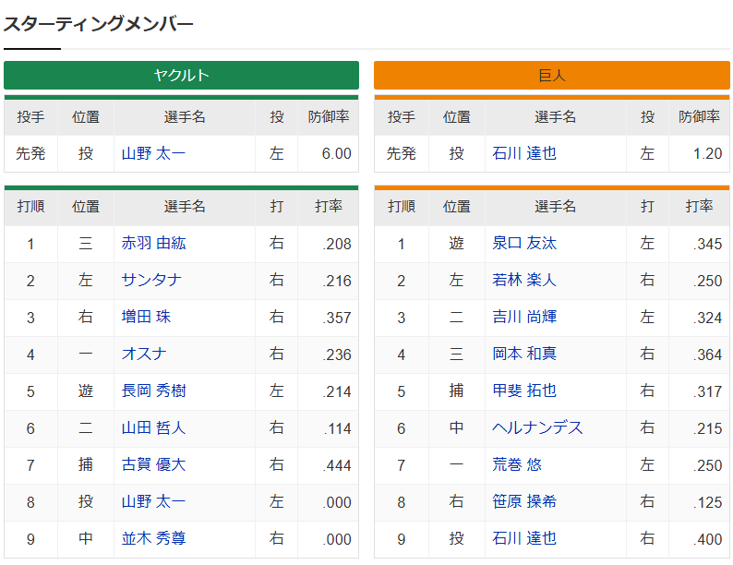733x565 pixels.
Task: Open 笹原 操希 player link
Action: [524, 502]
